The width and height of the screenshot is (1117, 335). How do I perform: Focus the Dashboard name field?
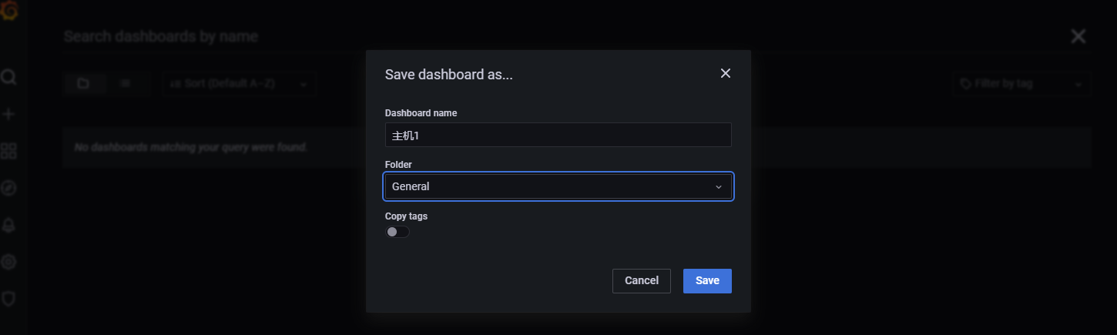pos(558,135)
